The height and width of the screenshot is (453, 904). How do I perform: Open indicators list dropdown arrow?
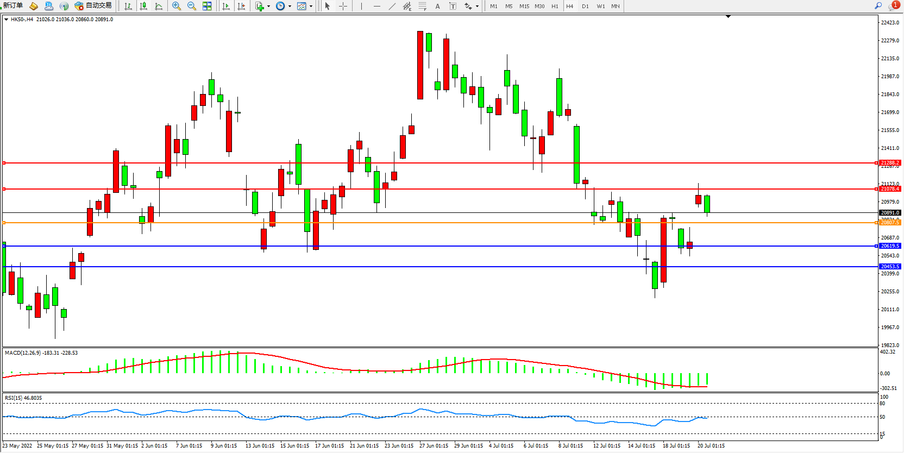268,7
